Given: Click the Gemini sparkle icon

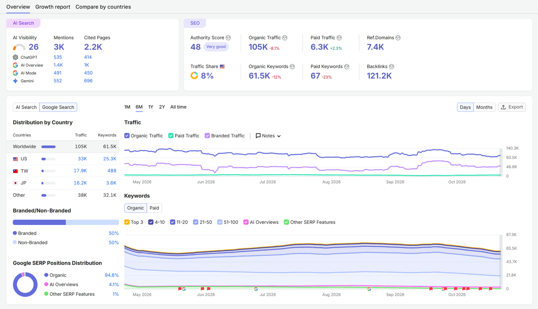Looking at the screenshot, I should pos(15,81).
